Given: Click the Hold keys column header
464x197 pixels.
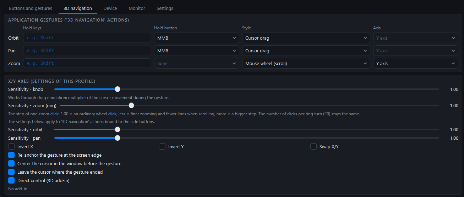Looking at the screenshot, I should (x=32, y=28).
